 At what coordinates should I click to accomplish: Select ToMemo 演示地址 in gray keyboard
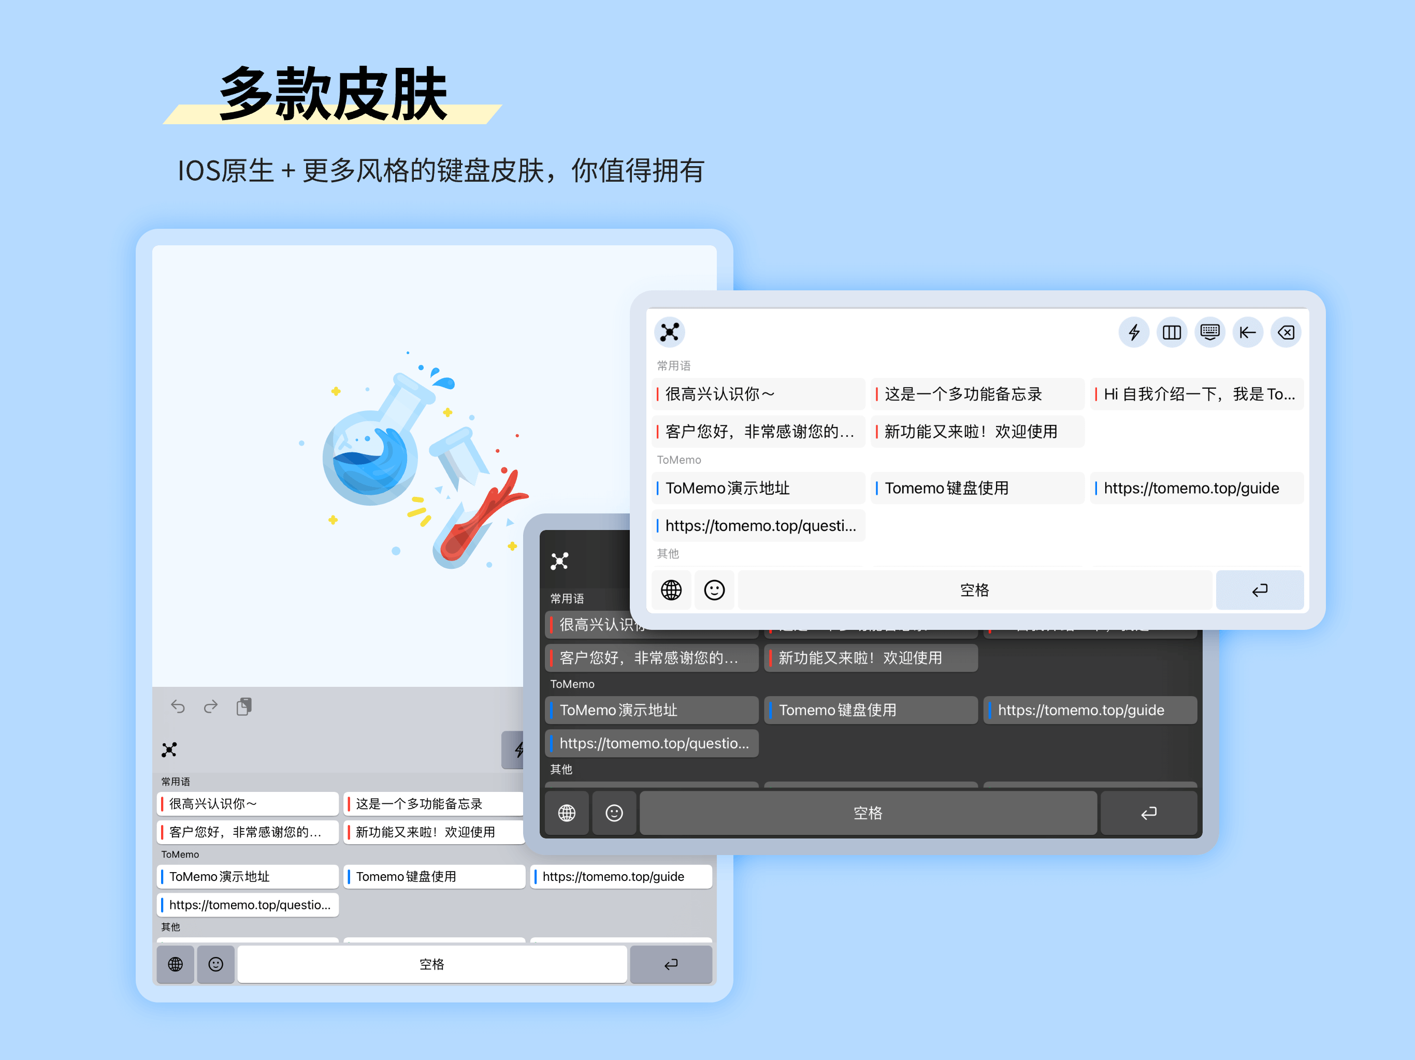tap(248, 876)
